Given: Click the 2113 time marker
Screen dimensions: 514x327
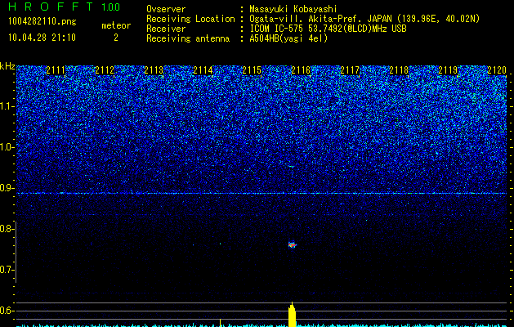Looking at the screenshot, I should 154,70.
